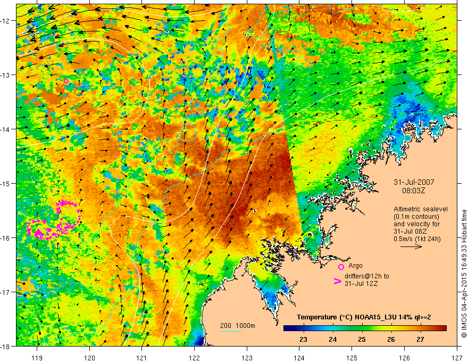Click longitude axis label 124
Viewport: 468px width, 362px height.
click(299, 358)
